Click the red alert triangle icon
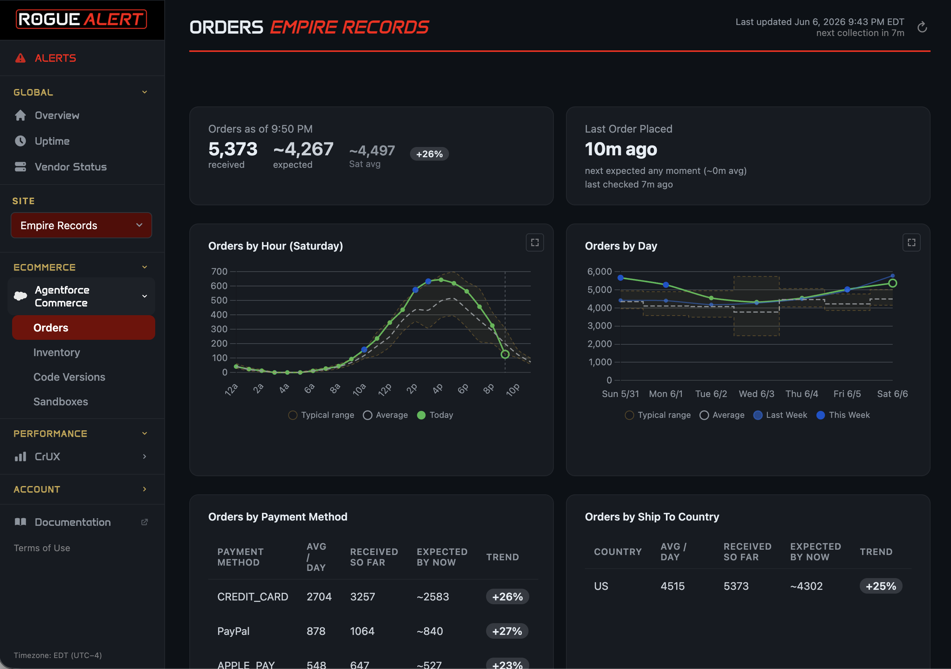The height and width of the screenshot is (669, 951). coord(20,58)
